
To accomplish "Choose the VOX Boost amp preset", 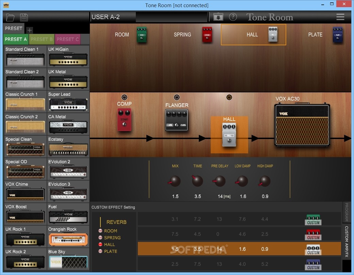I will tap(25, 214).
